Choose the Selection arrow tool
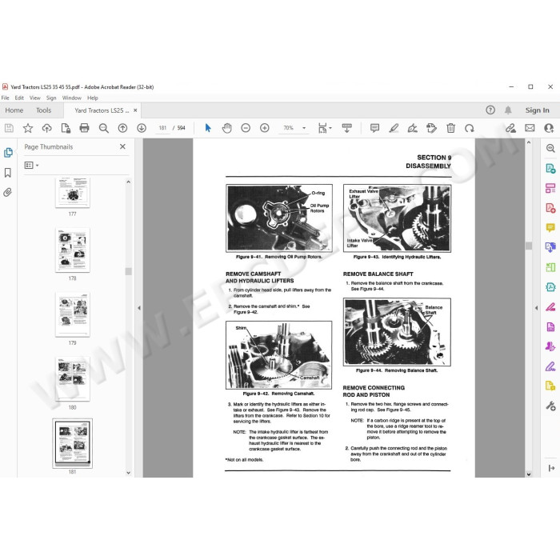This screenshot has height=560, width=560. pyautogui.click(x=208, y=128)
